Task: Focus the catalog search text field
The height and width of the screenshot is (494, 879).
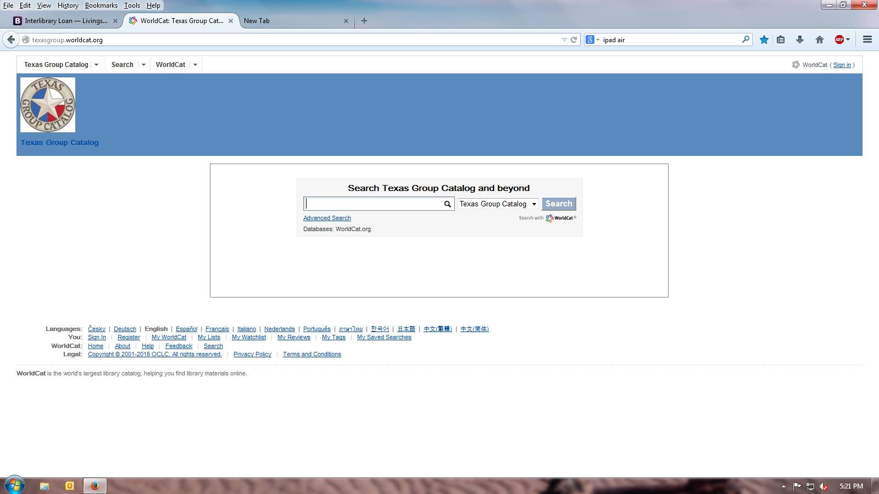Action: (x=374, y=204)
